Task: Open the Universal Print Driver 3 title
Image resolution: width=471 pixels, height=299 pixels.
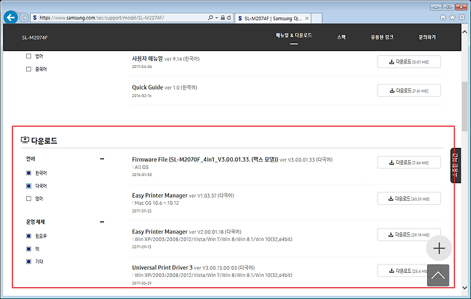Action: click(162, 268)
